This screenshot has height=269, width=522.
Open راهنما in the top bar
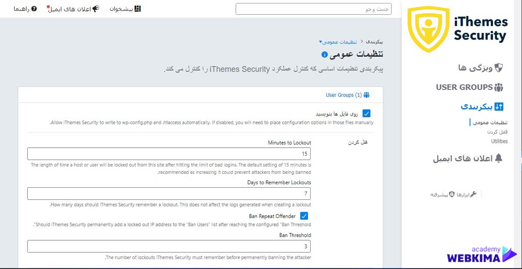tap(21, 9)
